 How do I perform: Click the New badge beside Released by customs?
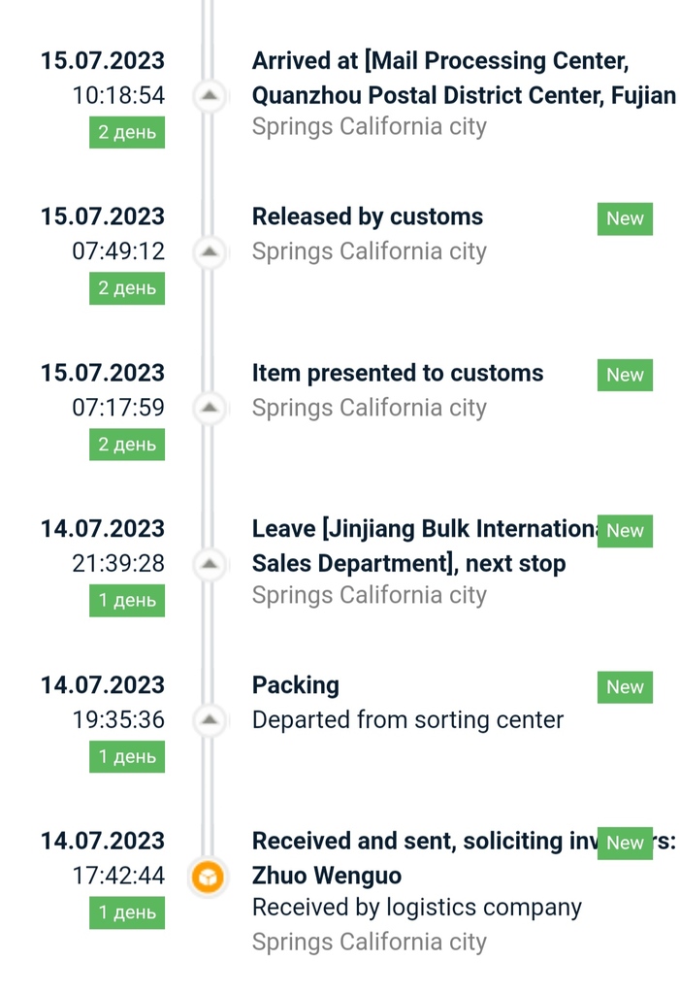[x=625, y=218]
